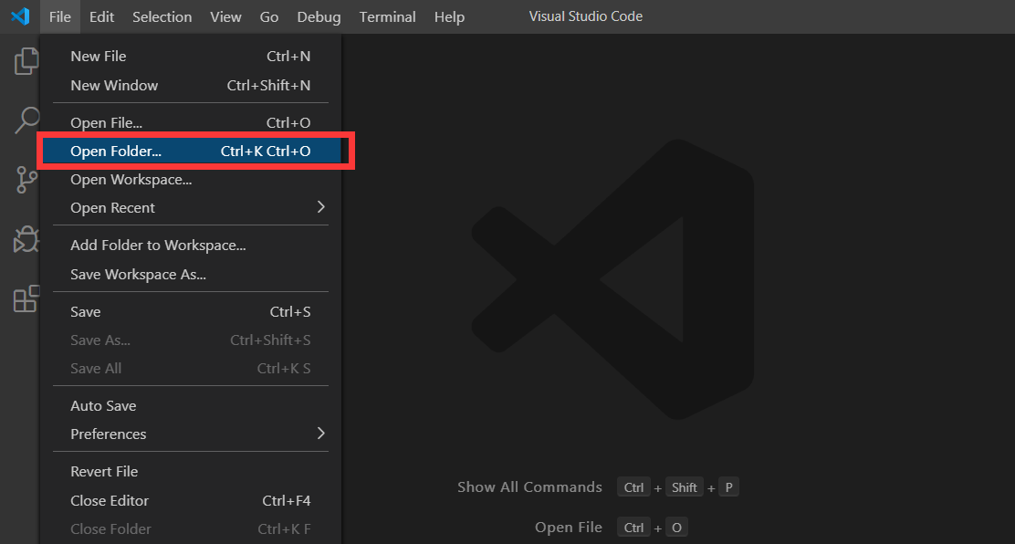This screenshot has width=1015, height=544.
Task: Open the Terminal menu
Action: pyautogui.click(x=387, y=16)
